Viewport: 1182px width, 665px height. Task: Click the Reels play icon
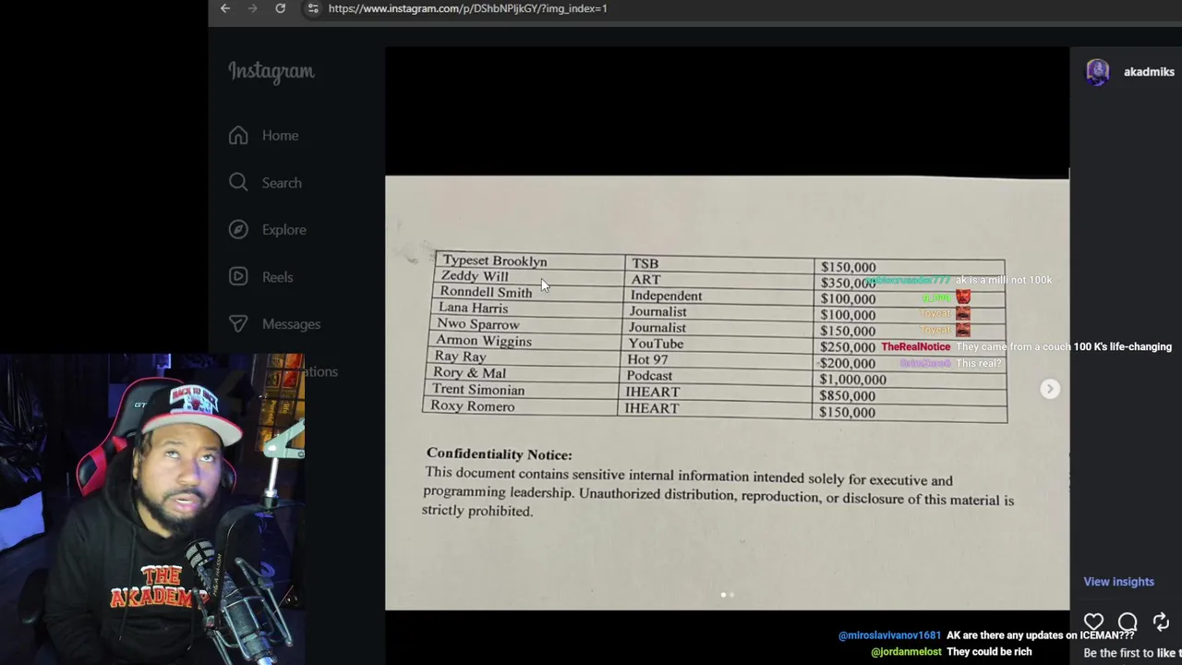click(x=238, y=276)
